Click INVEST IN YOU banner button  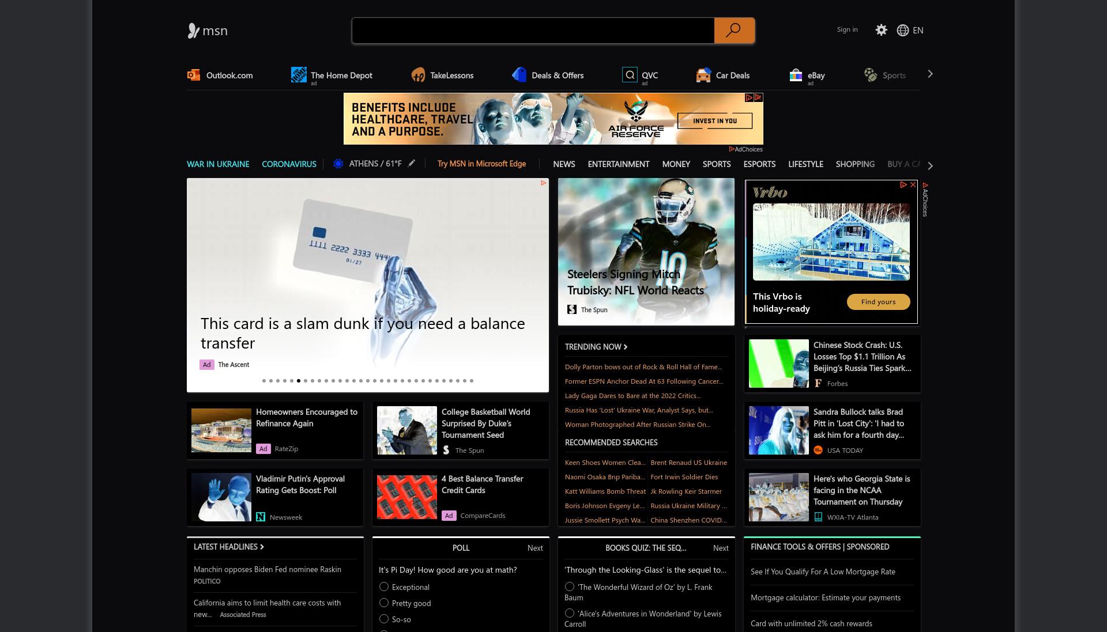(x=715, y=120)
